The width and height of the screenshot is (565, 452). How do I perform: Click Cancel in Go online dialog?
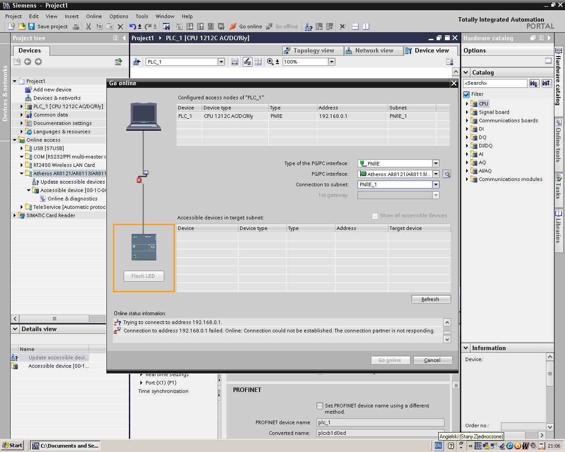click(x=433, y=360)
